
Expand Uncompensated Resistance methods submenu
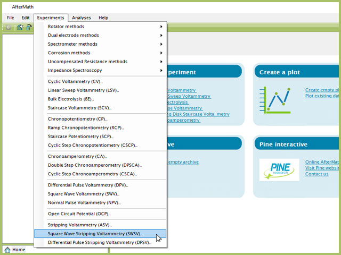pyautogui.click(x=101, y=62)
